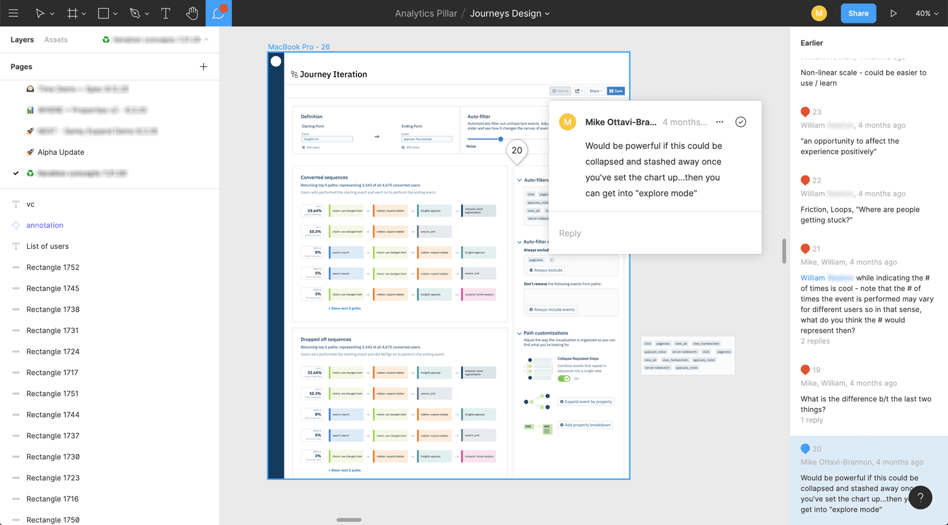Click the Present play icon
The image size is (948, 525).
pyautogui.click(x=893, y=13)
